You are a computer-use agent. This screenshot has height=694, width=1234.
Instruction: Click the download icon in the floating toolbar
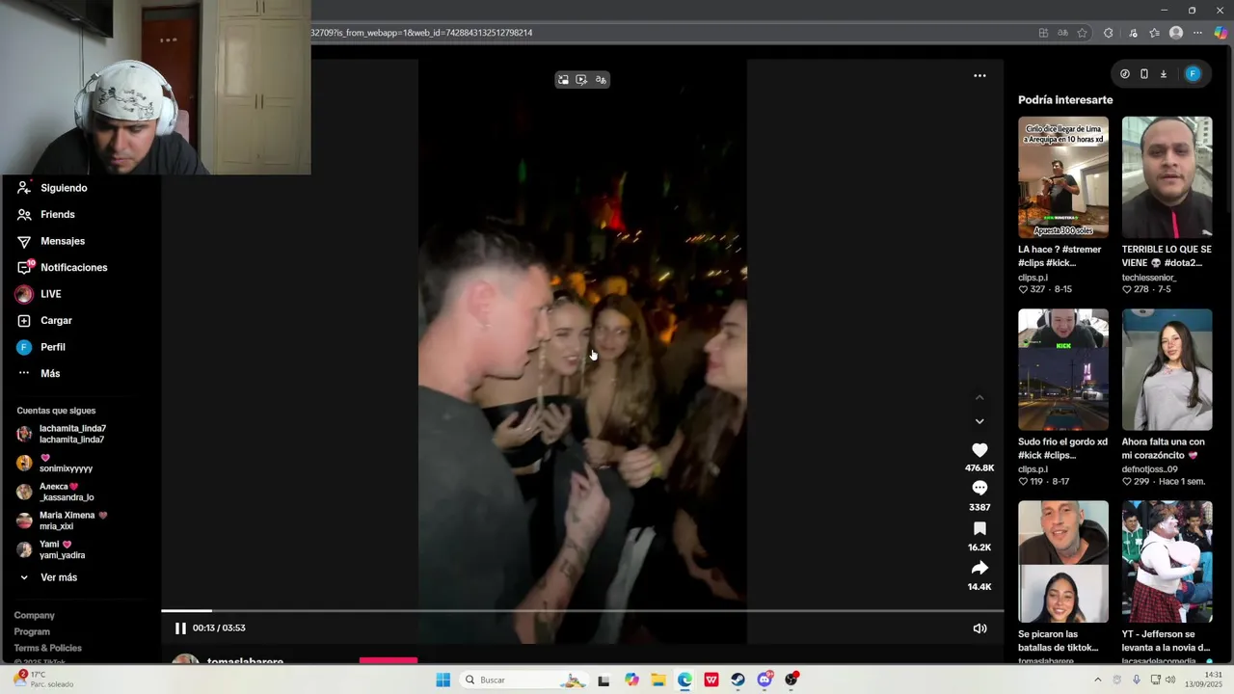point(1164,74)
